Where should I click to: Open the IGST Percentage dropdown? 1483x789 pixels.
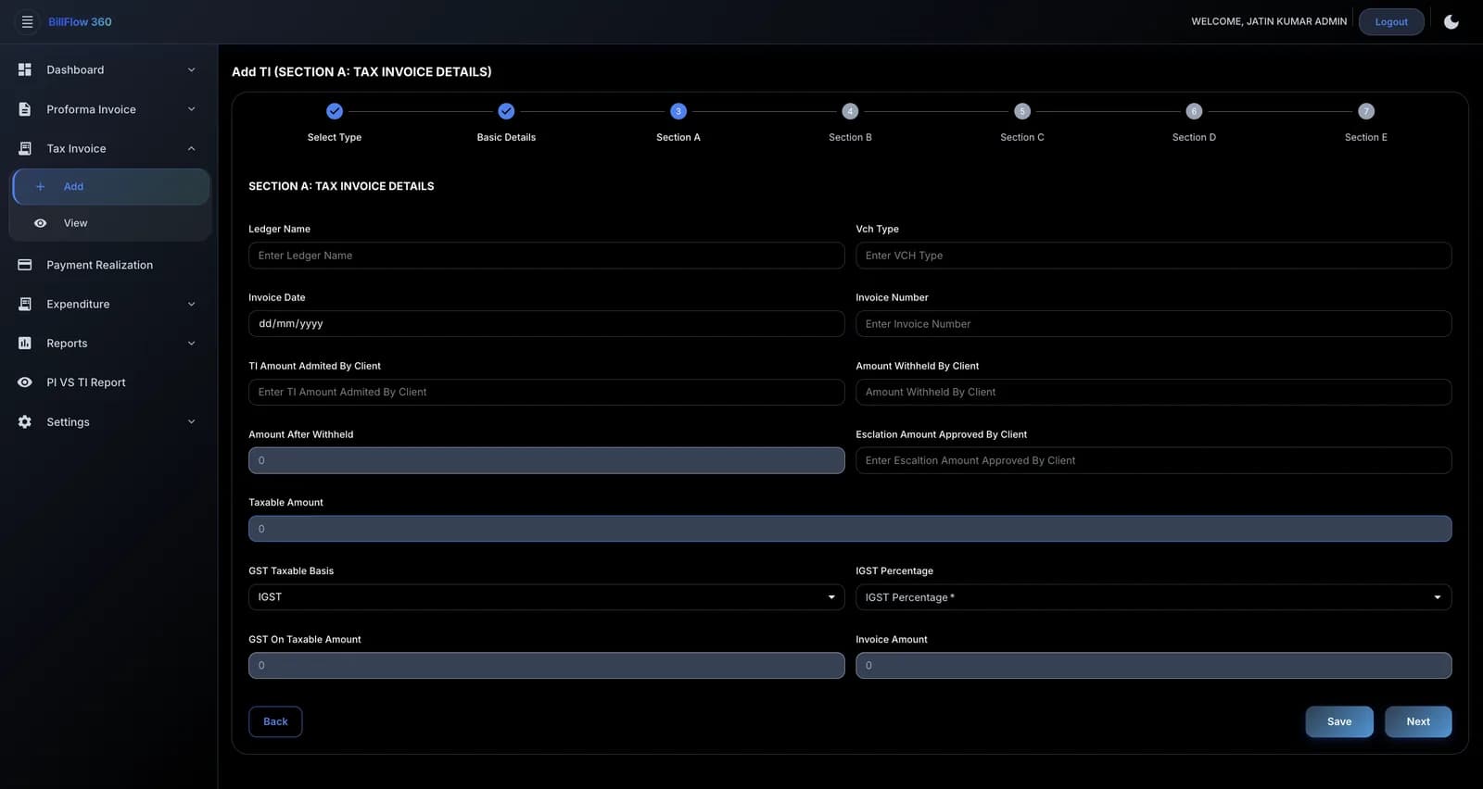tap(1153, 597)
